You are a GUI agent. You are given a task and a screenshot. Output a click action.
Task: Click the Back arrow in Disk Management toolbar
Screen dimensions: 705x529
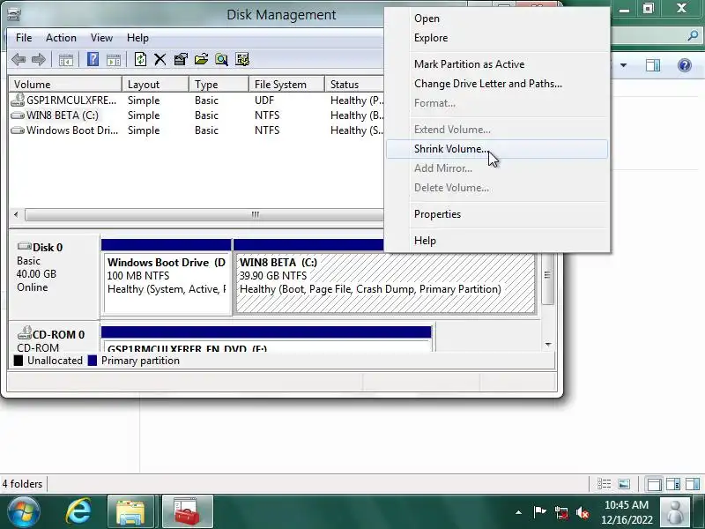(19, 59)
